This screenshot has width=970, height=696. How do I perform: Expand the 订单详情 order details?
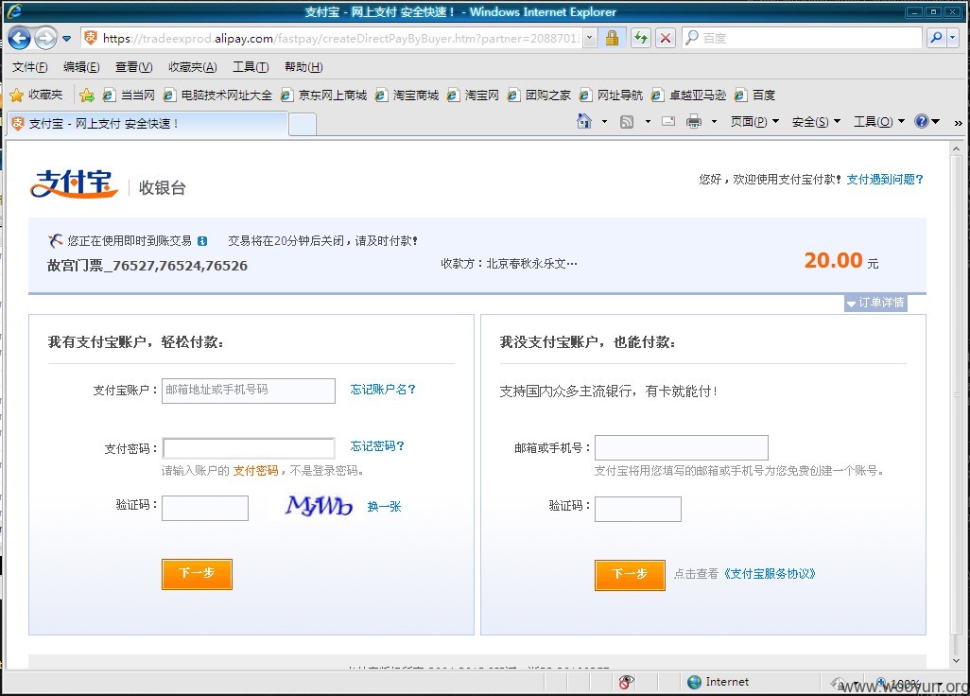(876, 303)
